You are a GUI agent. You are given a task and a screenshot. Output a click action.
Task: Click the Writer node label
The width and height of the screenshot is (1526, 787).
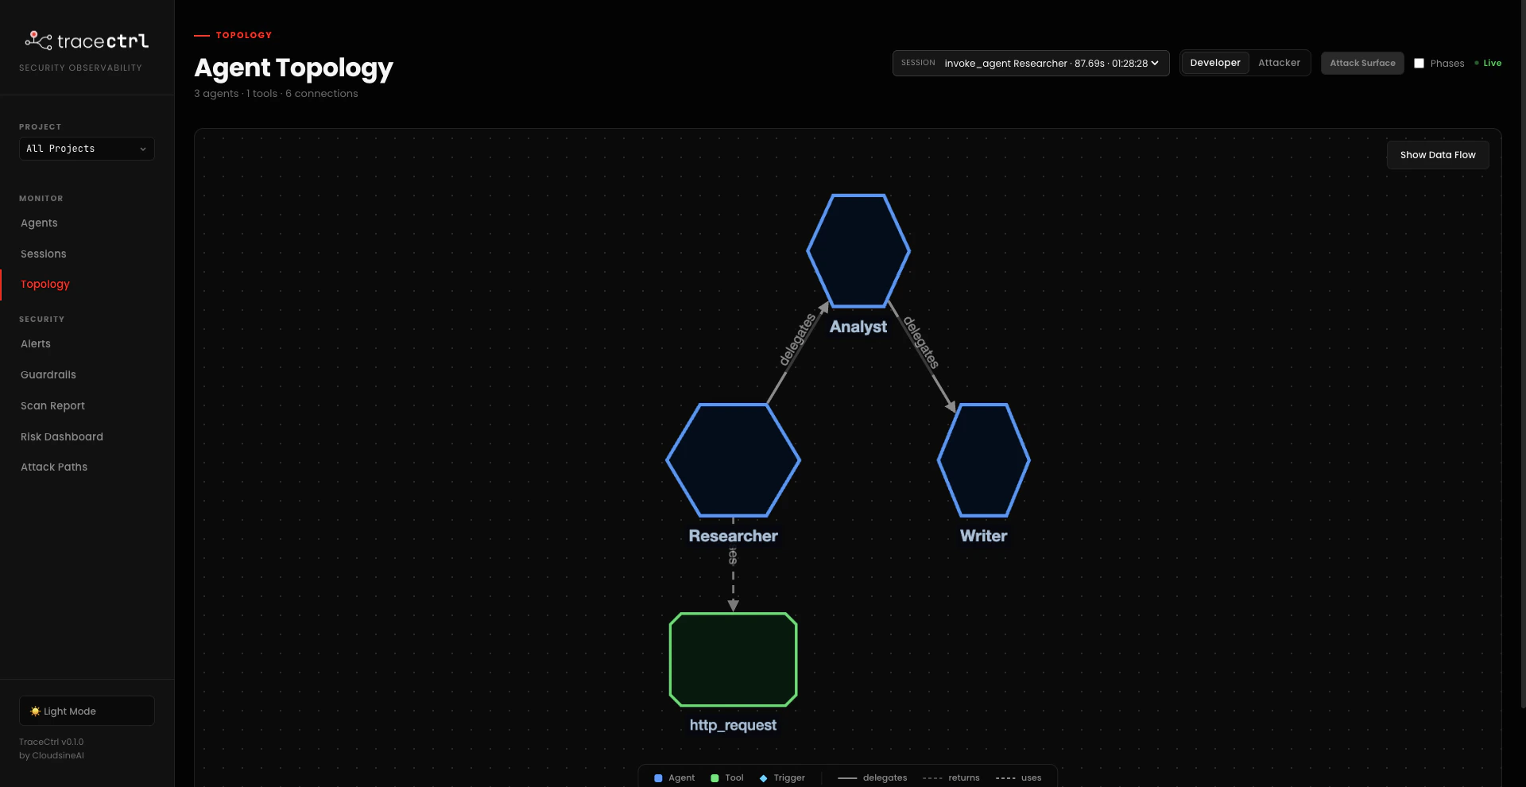(x=983, y=536)
